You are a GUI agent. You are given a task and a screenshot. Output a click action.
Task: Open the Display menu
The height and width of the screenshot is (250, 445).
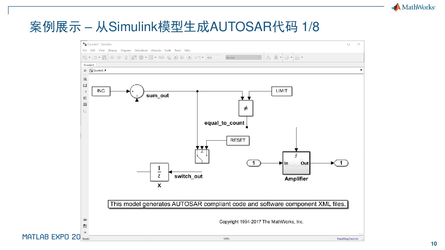coord(113,51)
